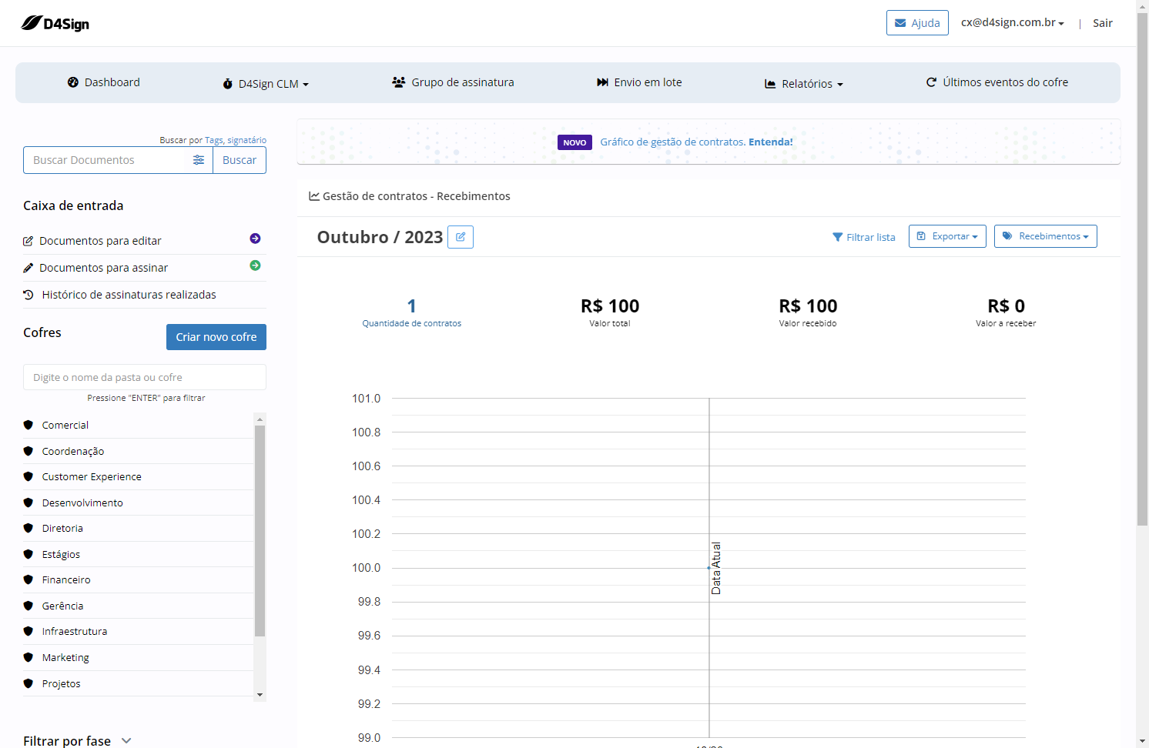The image size is (1149, 748).
Task: Click the Entenda! link in banner
Action: (771, 142)
